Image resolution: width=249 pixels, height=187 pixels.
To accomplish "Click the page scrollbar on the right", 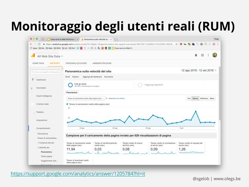I will [220, 94].
